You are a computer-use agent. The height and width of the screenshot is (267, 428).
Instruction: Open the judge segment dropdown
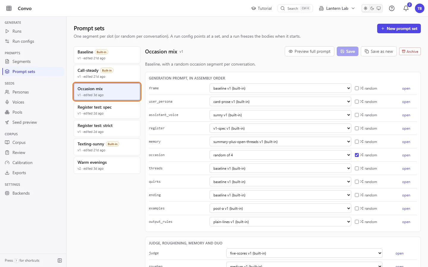pyautogui.click(x=304, y=253)
